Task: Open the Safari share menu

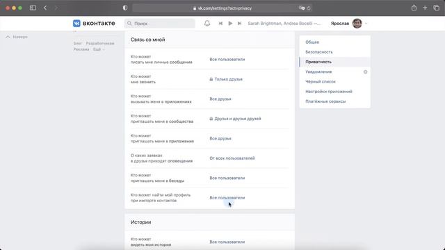Action: click(414, 8)
